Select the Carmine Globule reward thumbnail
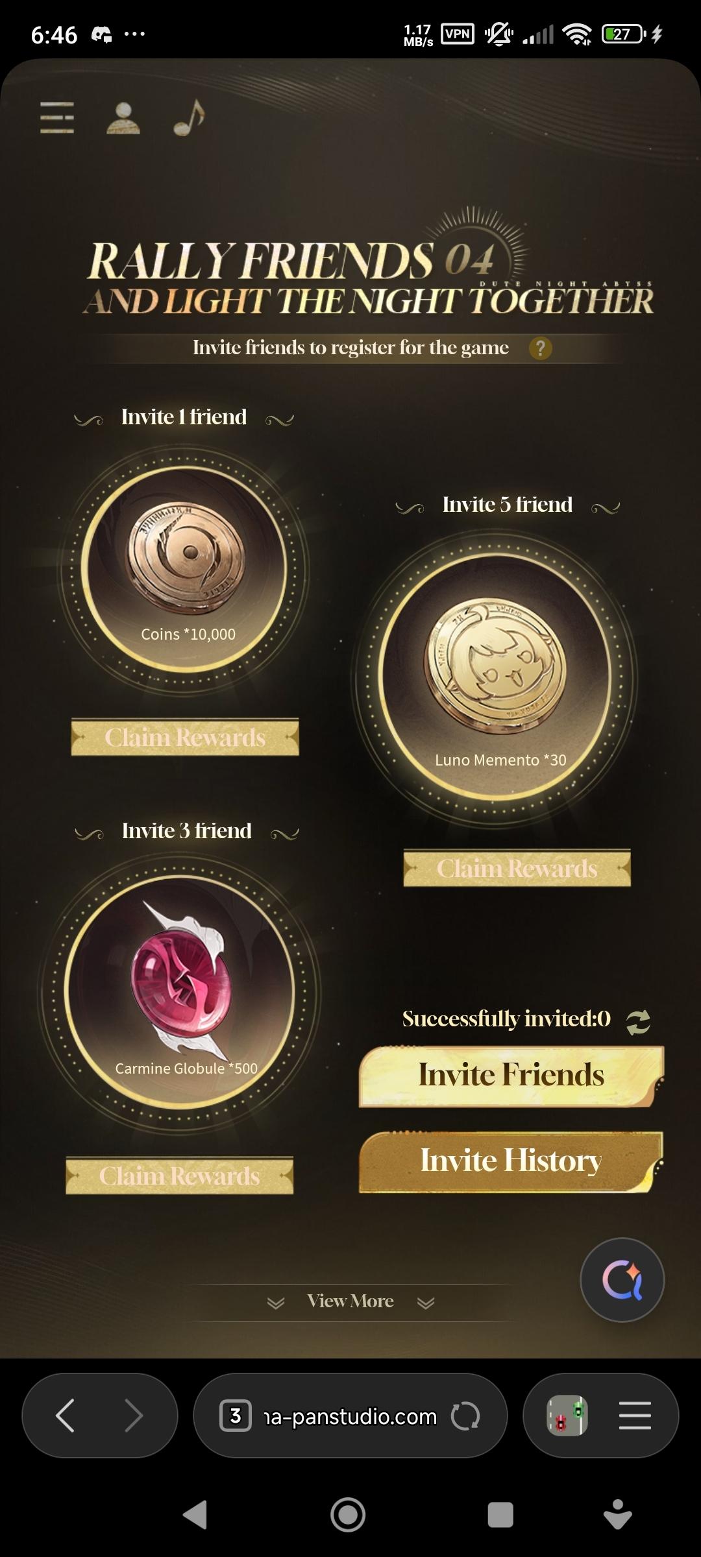Screen dimensions: 701x1557 coord(180,991)
